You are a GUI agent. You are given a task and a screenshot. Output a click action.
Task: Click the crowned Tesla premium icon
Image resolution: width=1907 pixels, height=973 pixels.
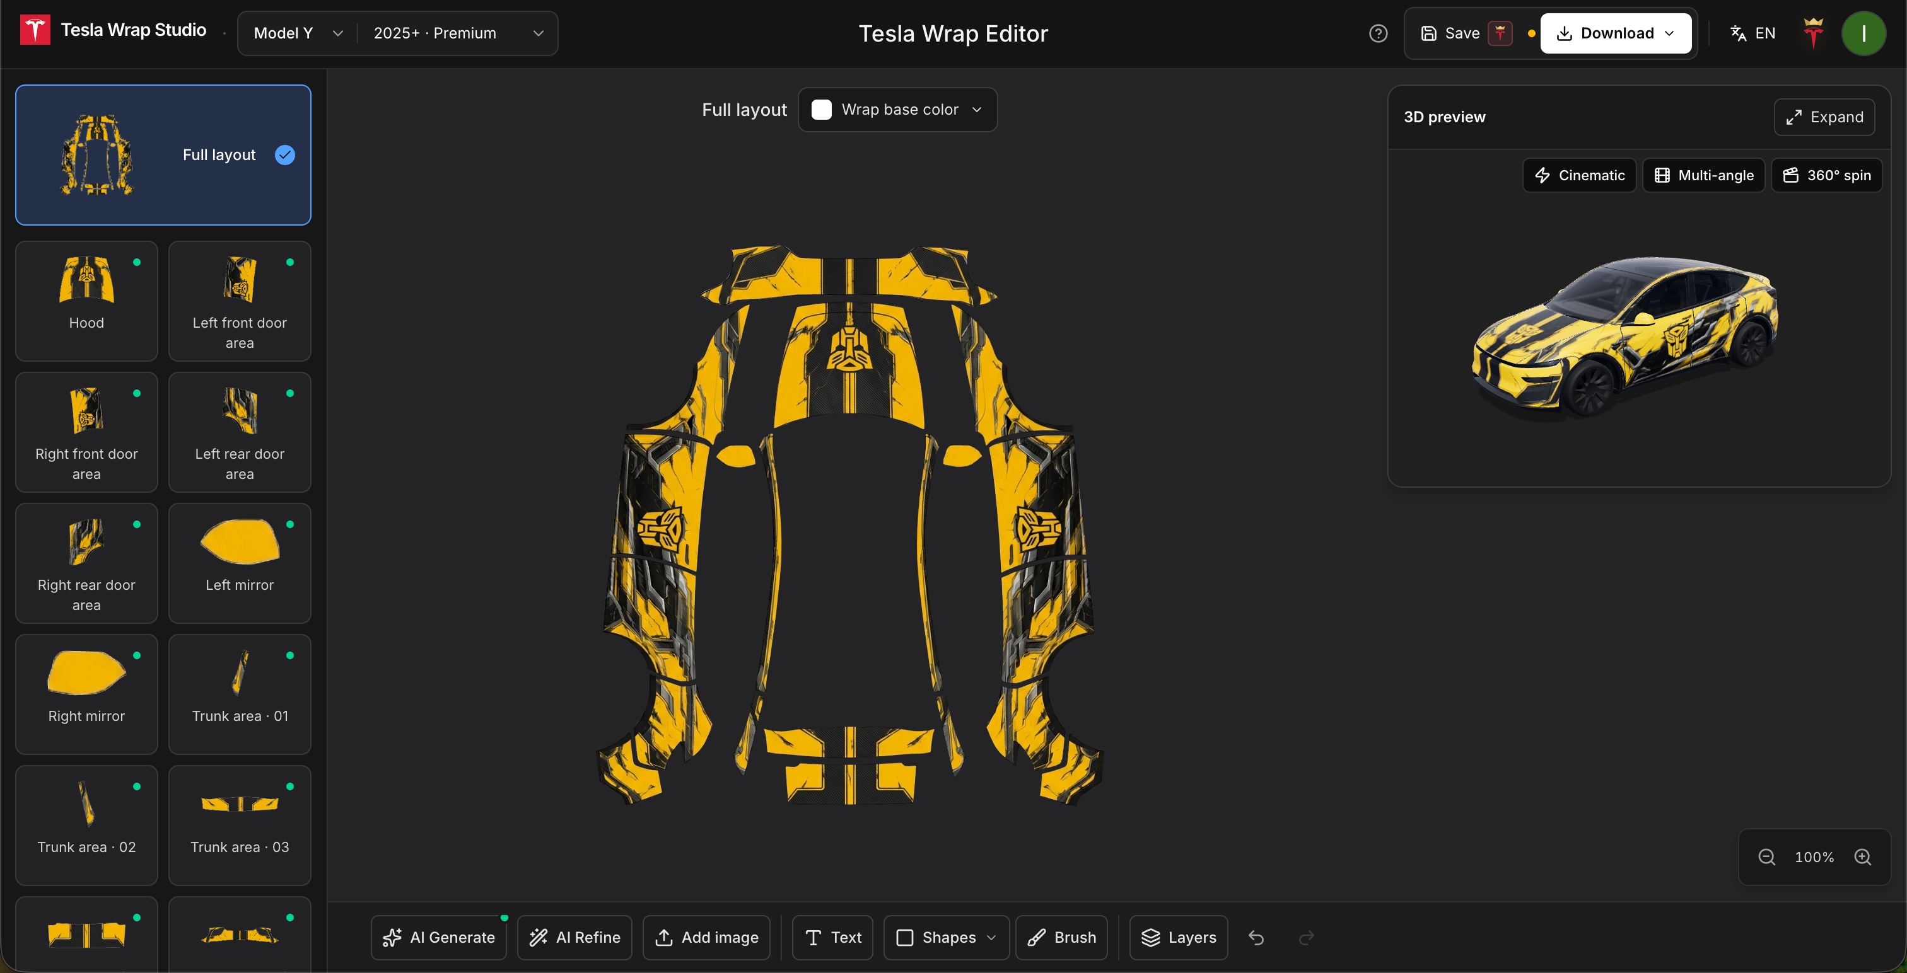[1813, 33]
